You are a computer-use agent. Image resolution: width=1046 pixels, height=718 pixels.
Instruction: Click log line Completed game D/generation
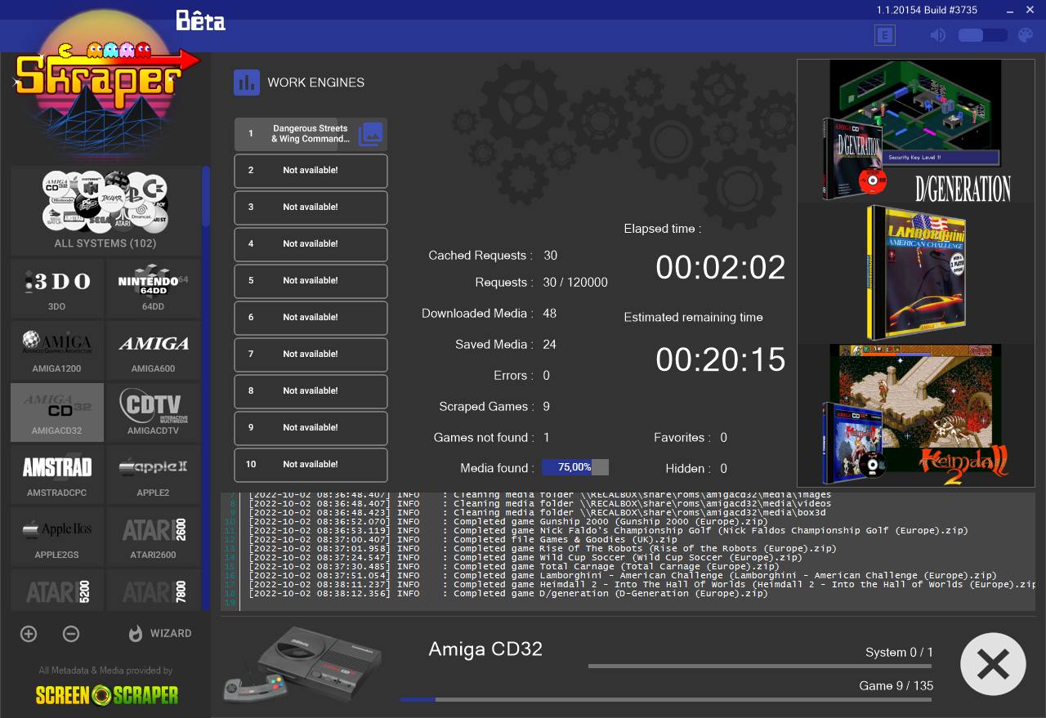[507, 594]
